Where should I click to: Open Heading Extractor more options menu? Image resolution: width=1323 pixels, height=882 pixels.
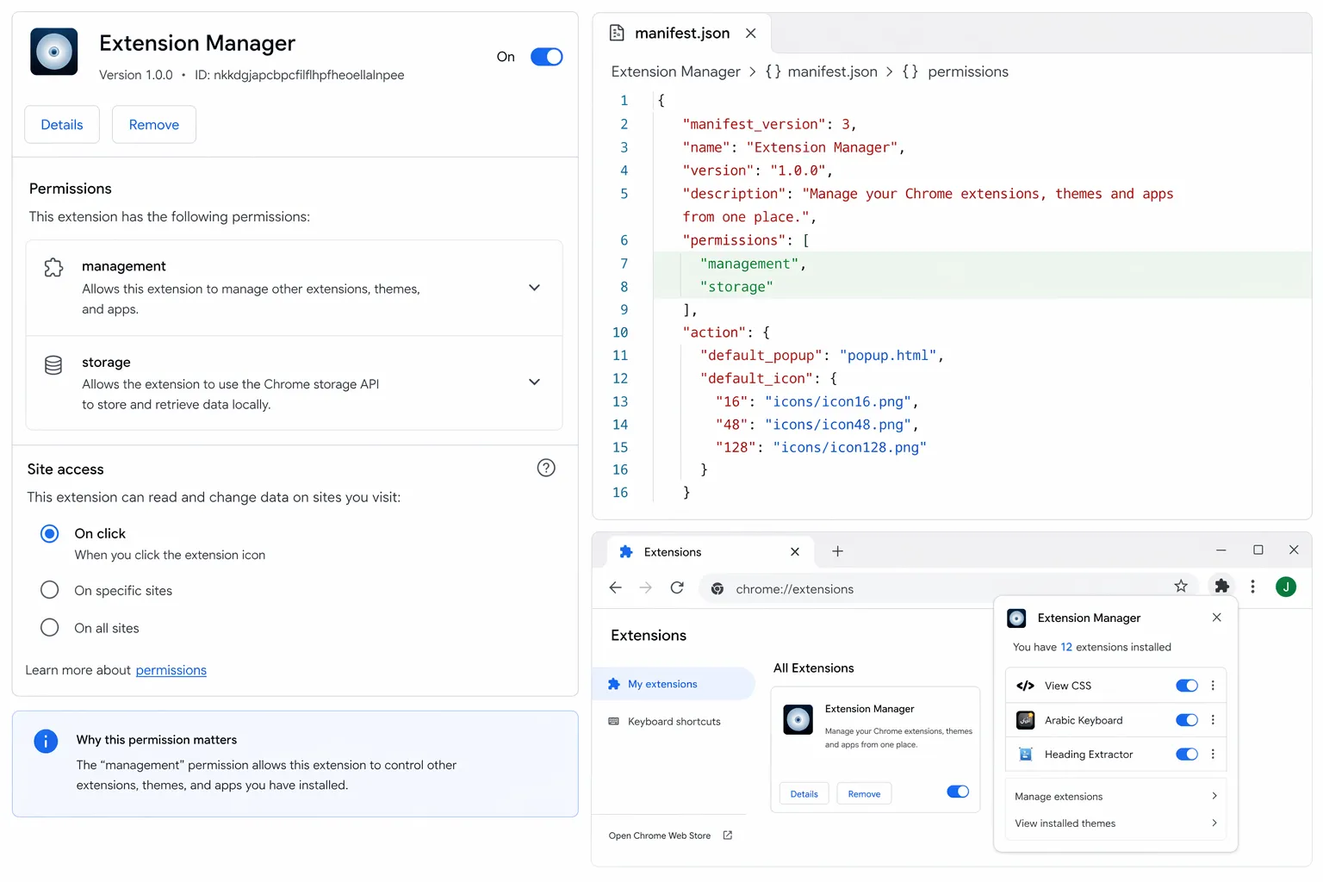(1213, 754)
